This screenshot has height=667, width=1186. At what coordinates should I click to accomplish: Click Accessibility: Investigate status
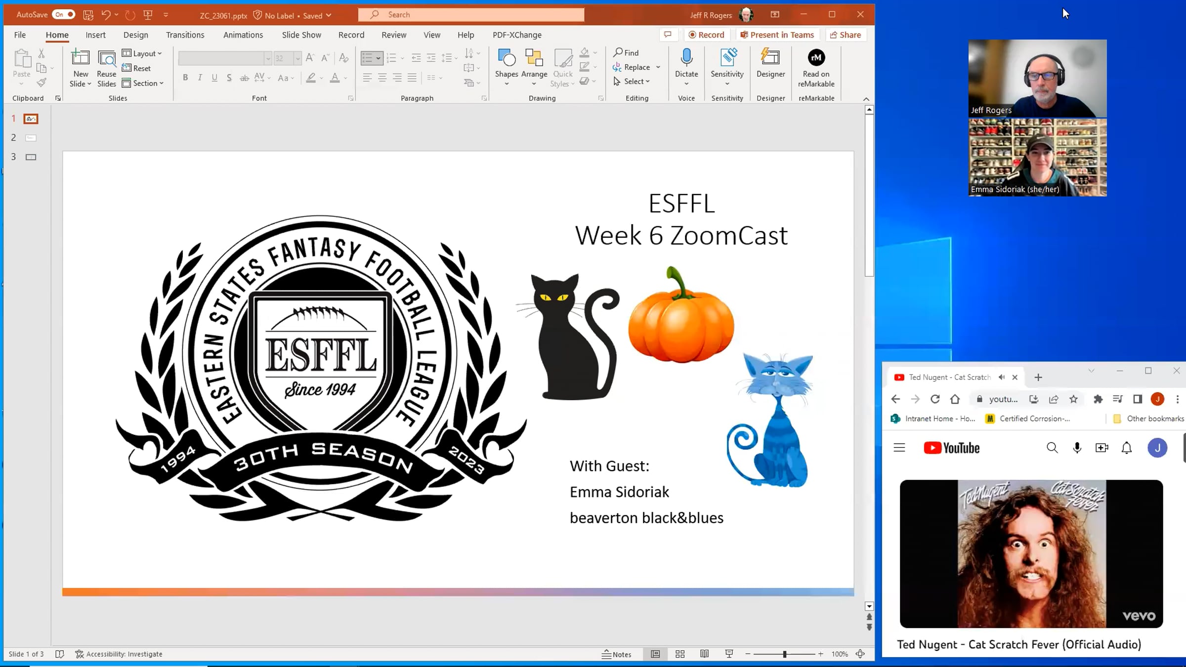pyautogui.click(x=119, y=654)
